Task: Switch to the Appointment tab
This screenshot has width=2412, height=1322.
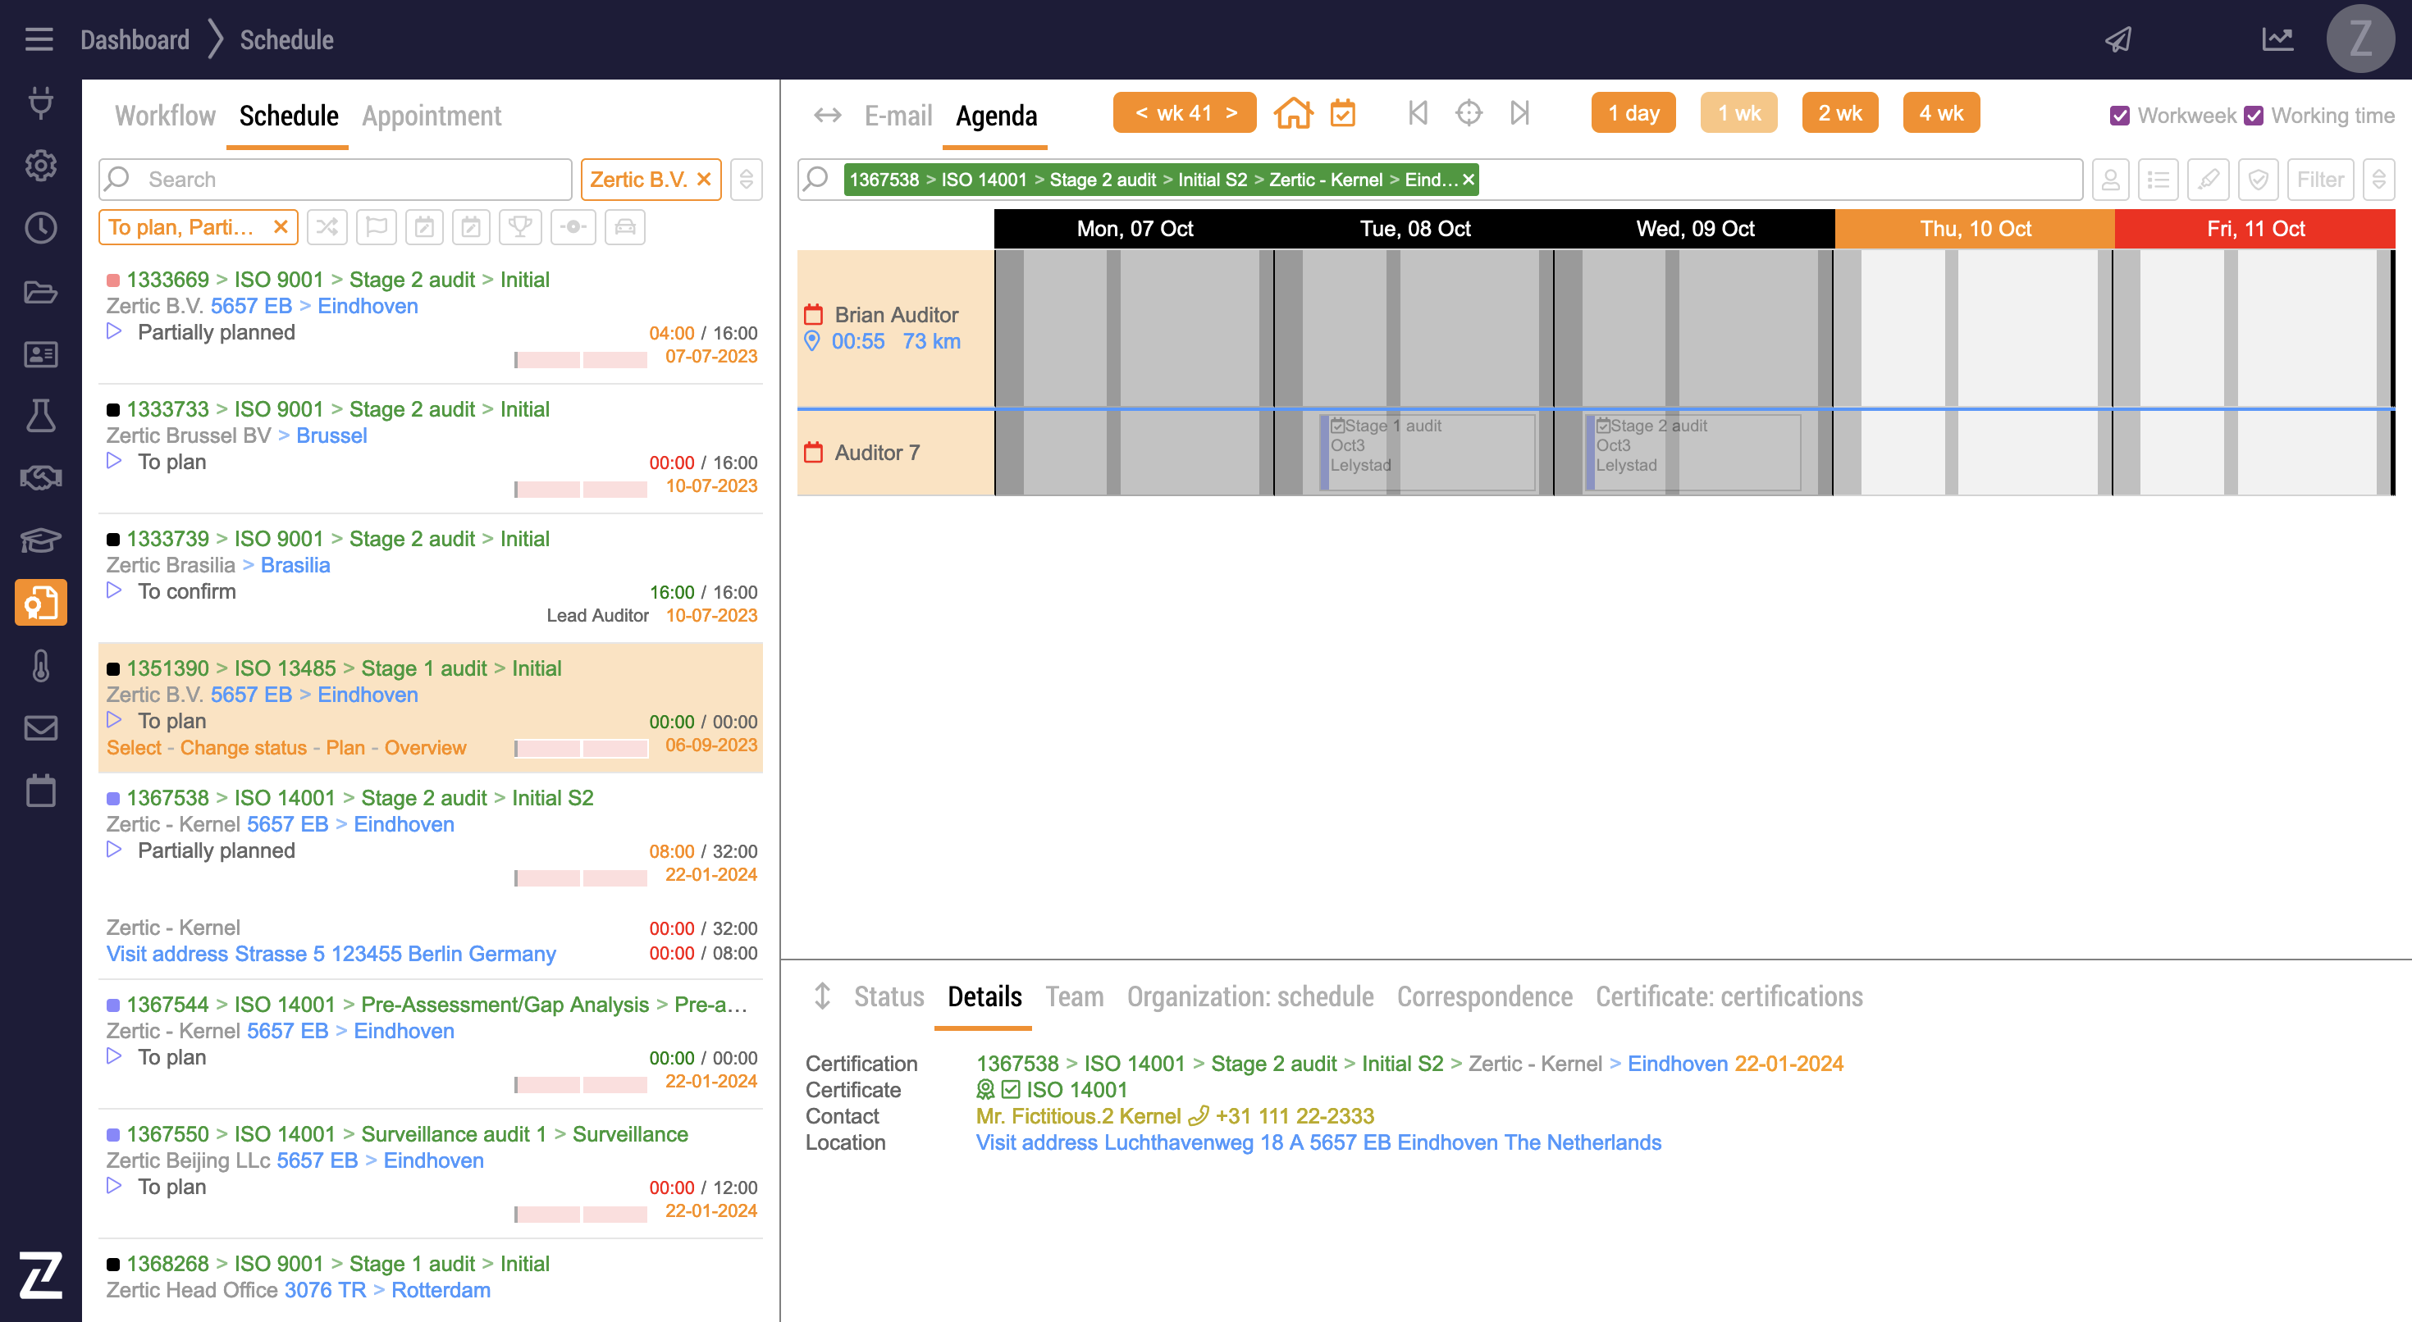Action: click(432, 116)
